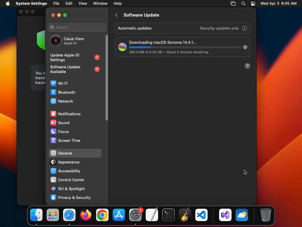Go back from Software Update
This screenshot has height=227, width=302.
coord(116,15)
